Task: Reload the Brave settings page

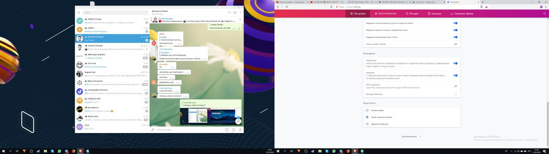Action: click(287, 7)
